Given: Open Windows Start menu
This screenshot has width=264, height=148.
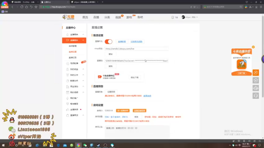Looking at the screenshot, I should (x=3, y=145).
